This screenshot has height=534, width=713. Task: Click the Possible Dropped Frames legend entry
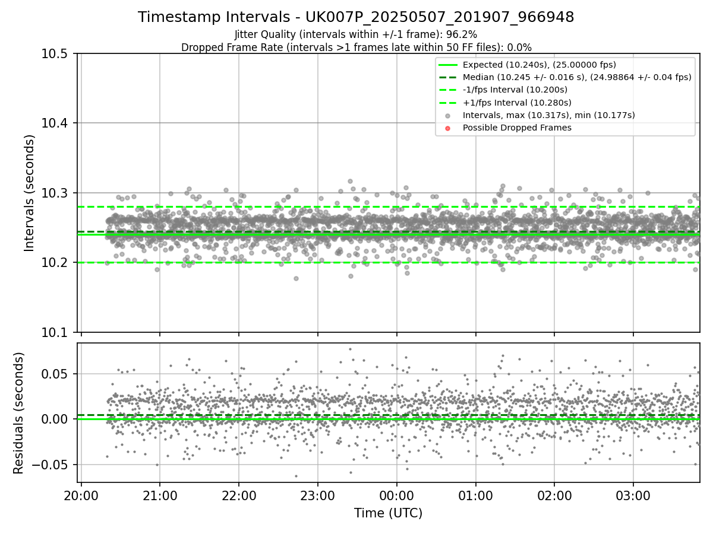click(517, 128)
